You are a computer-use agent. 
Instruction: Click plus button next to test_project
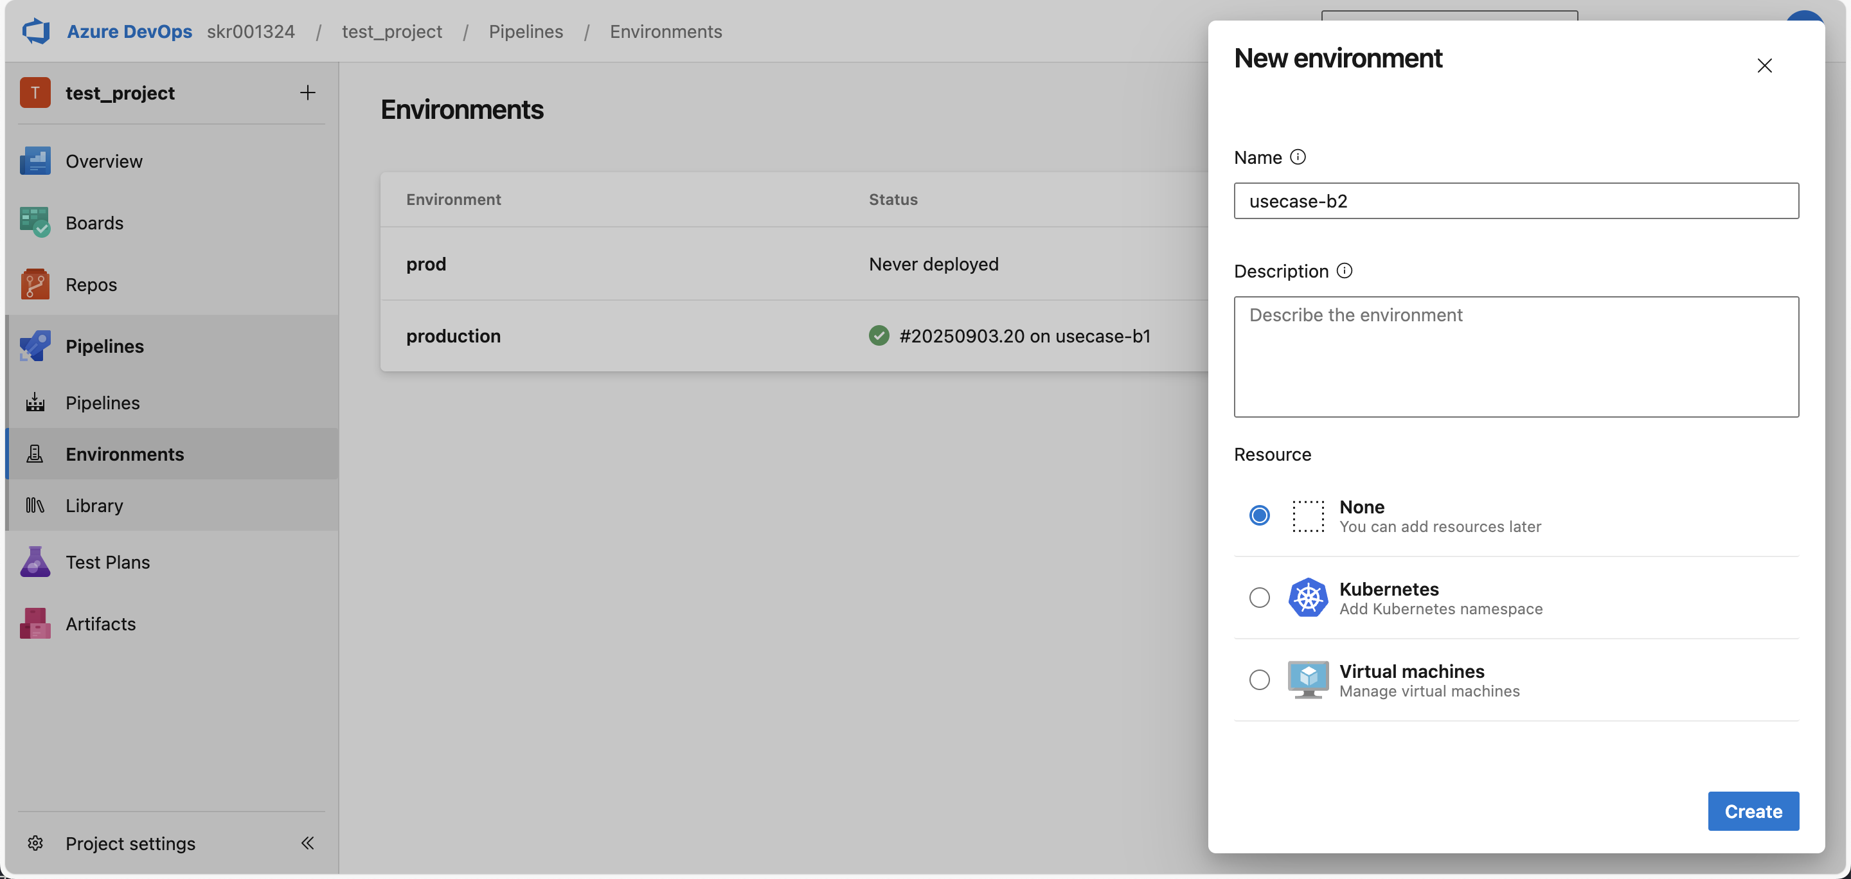tap(308, 93)
